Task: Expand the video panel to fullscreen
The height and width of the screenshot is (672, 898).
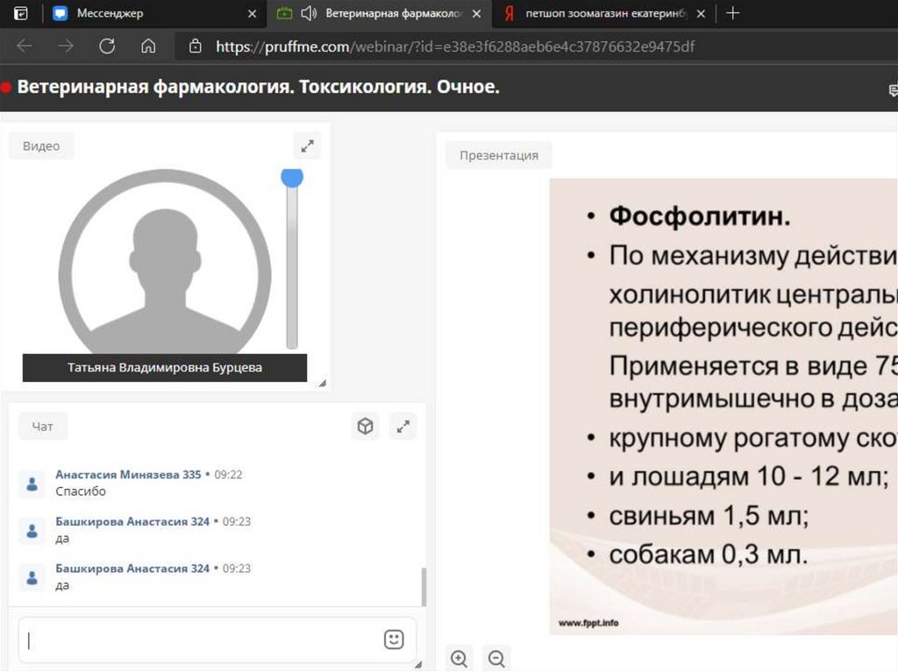Action: [x=307, y=146]
